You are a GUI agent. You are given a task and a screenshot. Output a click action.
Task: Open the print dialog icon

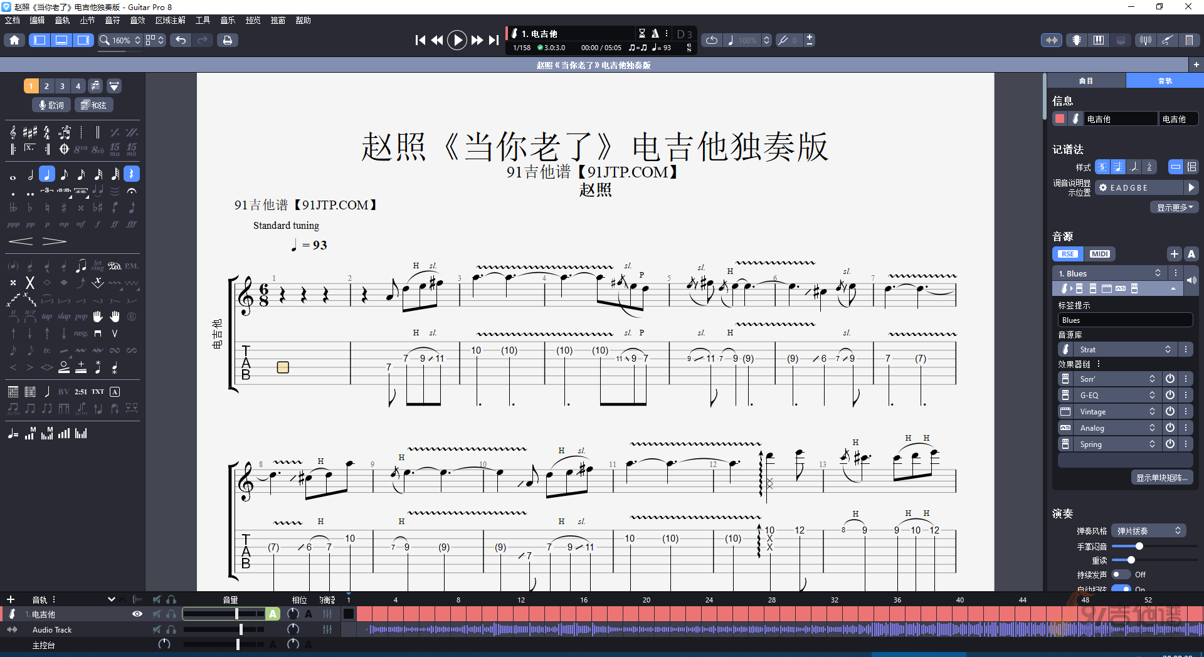click(x=227, y=40)
